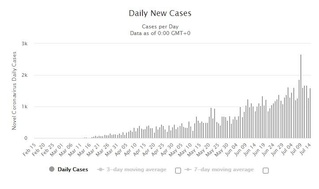The width and height of the screenshot is (319, 189).
Task: Click the Jul 14 x-axis date label
Action: click(306, 150)
